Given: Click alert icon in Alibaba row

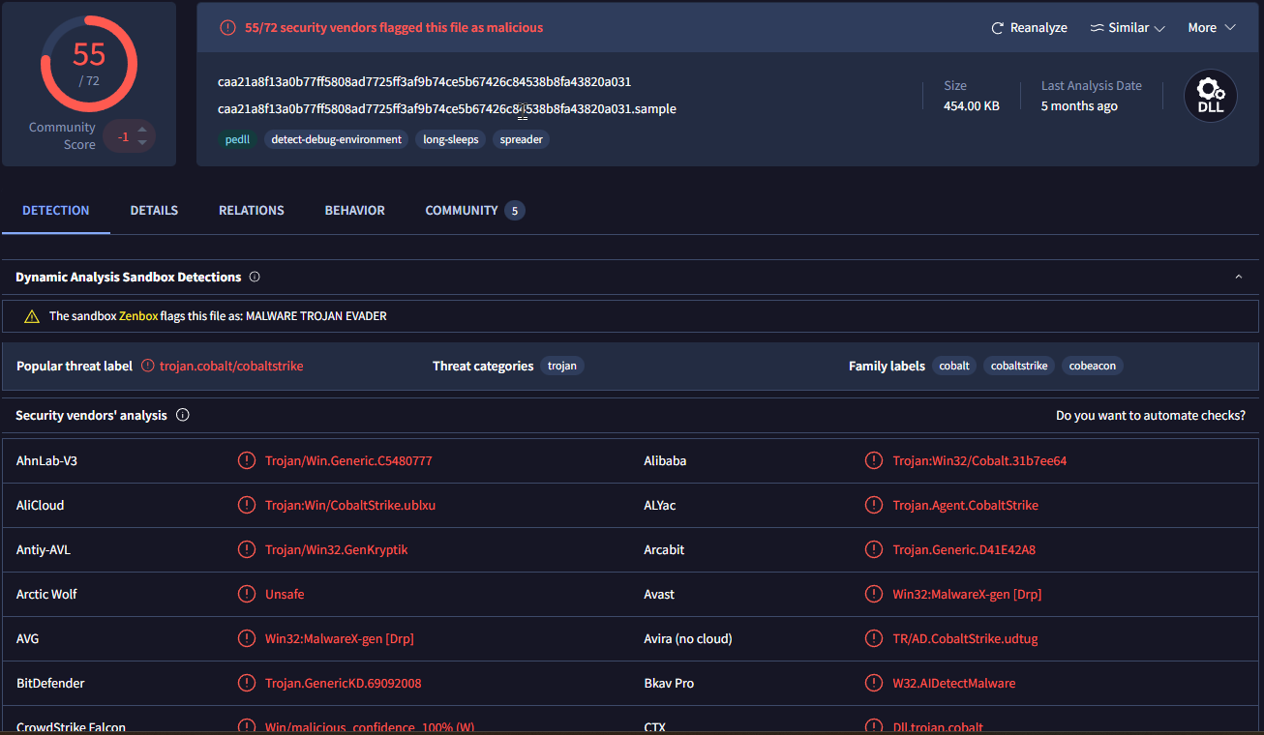Looking at the screenshot, I should pyautogui.click(x=874, y=460).
